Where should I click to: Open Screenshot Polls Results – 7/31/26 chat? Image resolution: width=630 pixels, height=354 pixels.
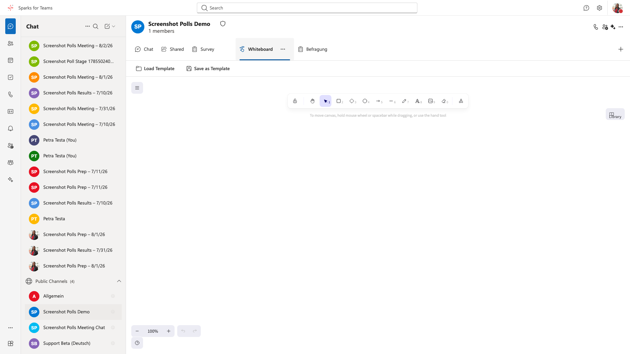(x=73, y=250)
